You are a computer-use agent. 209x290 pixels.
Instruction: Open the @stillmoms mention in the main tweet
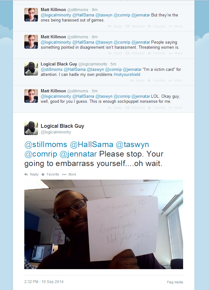(46, 145)
